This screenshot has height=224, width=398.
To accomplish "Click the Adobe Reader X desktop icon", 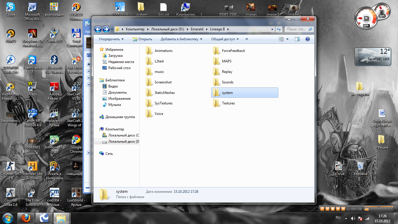I will tap(54, 91).
